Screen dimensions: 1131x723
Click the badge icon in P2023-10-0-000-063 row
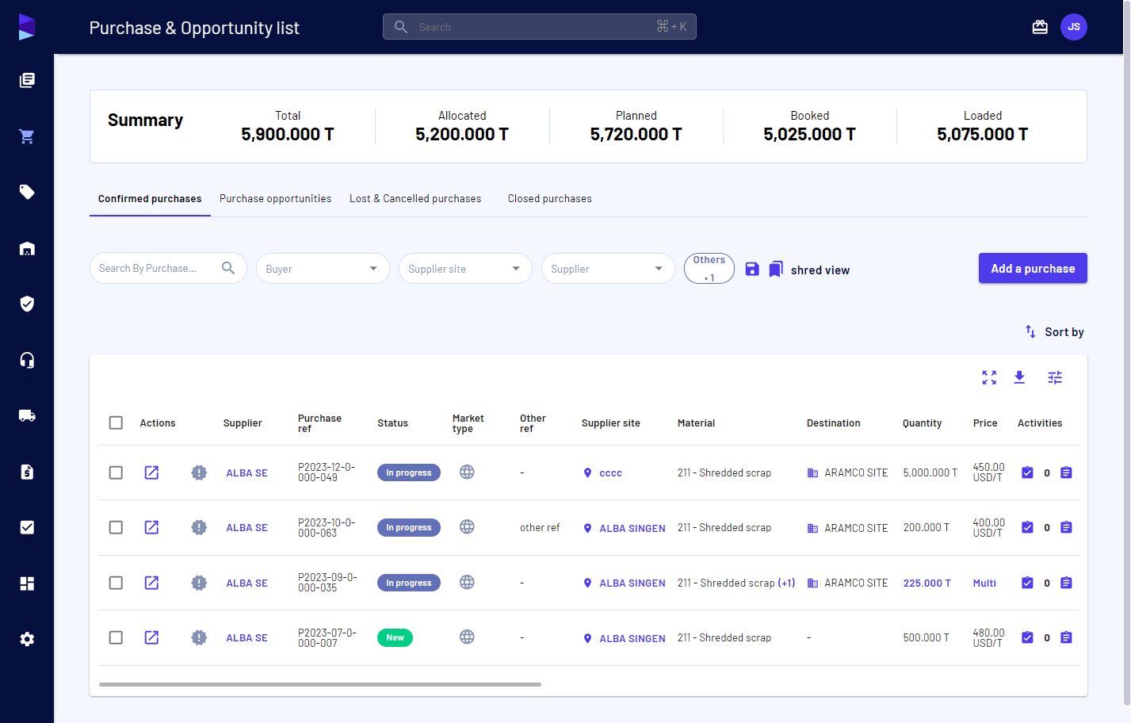pyautogui.click(x=199, y=527)
